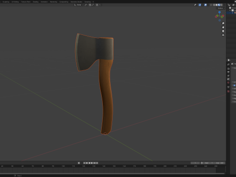Open the viewport Options dropdown
The width and height of the screenshot is (236, 177).
(221, 8)
